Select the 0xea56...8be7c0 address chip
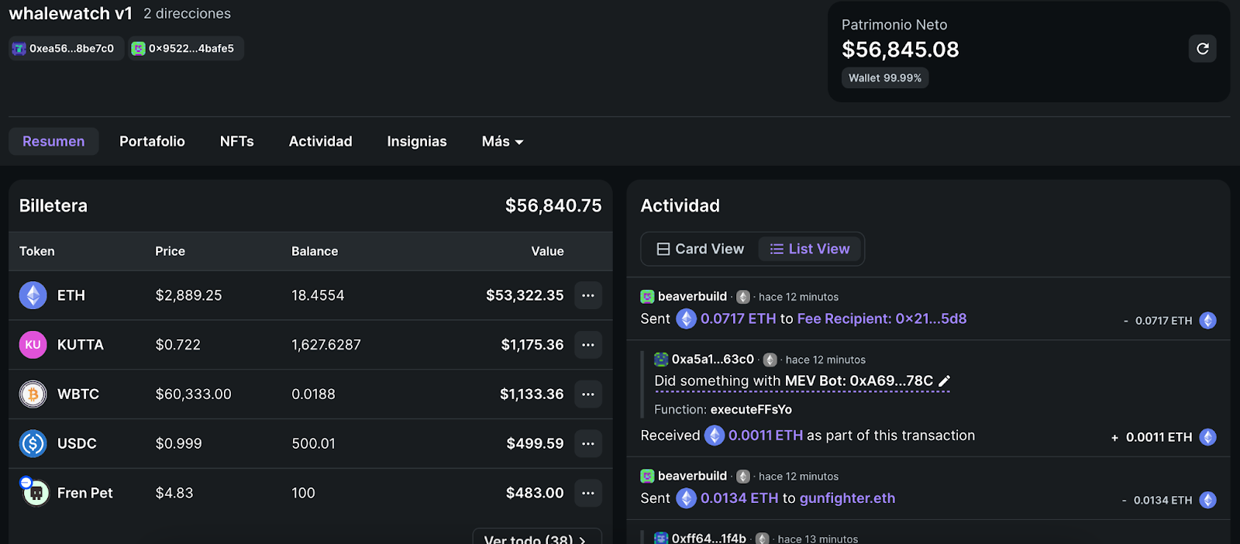The image size is (1240, 544). [66, 49]
